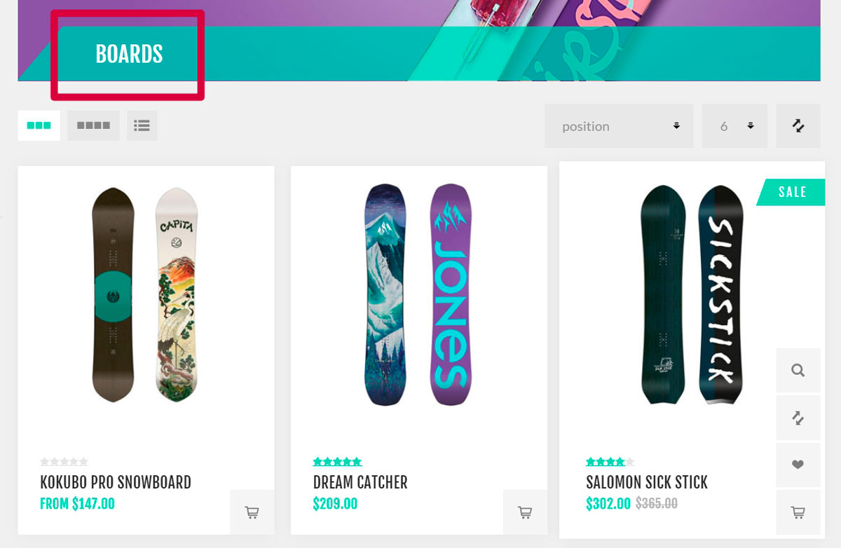Add Salomon Sick Stick to compare
This screenshot has width=841, height=548.
tap(798, 418)
